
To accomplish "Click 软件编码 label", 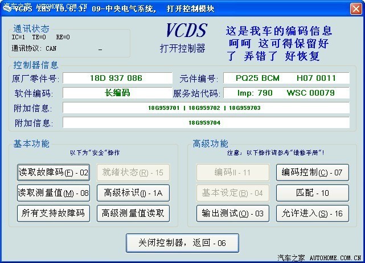I will coord(34,93).
